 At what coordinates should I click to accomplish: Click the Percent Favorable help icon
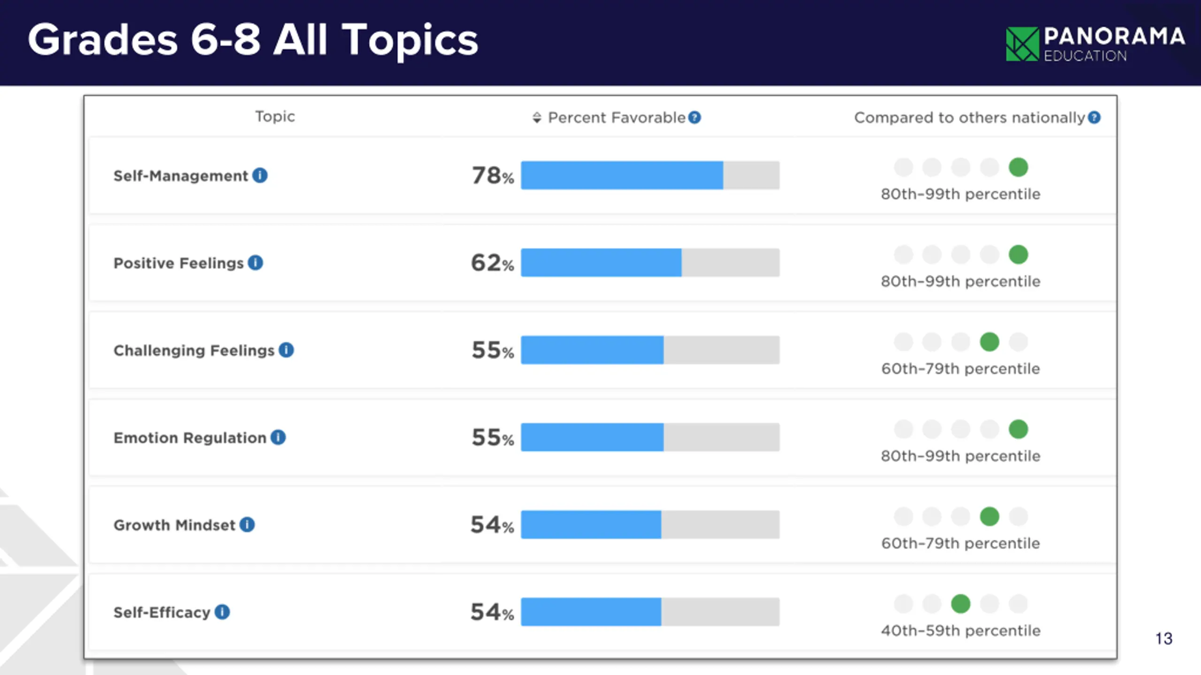click(x=695, y=117)
